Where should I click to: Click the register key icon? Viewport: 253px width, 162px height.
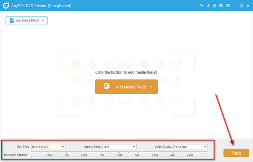[208, 6]
